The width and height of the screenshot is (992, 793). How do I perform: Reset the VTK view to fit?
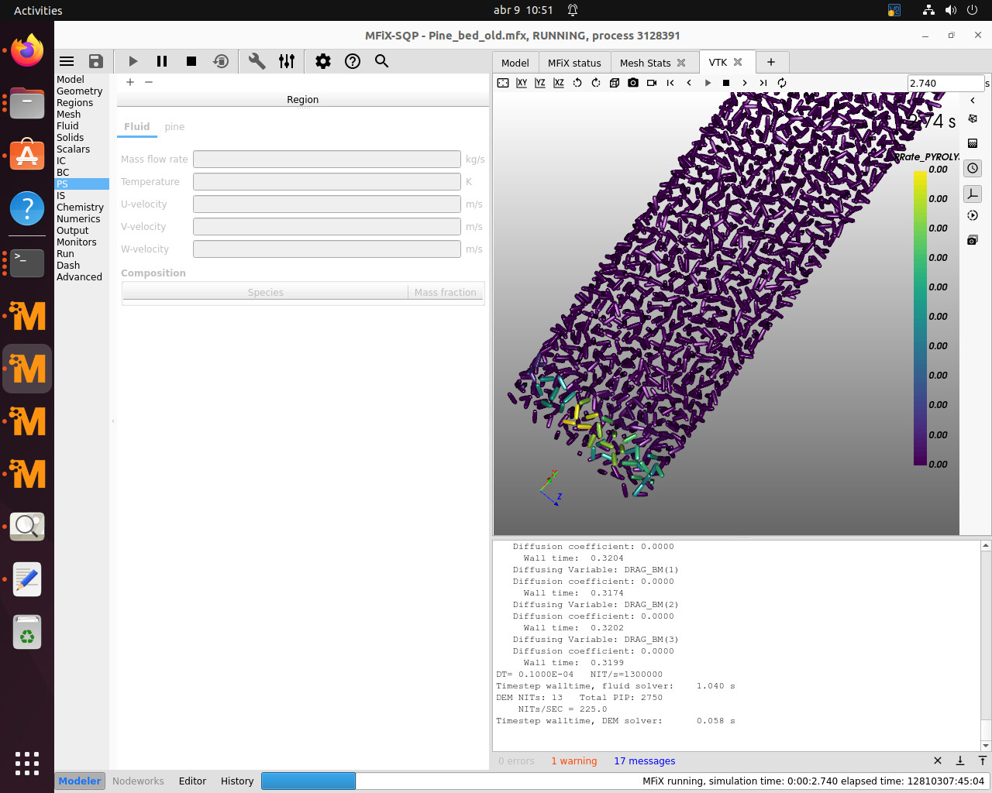(x=503, y=83)
